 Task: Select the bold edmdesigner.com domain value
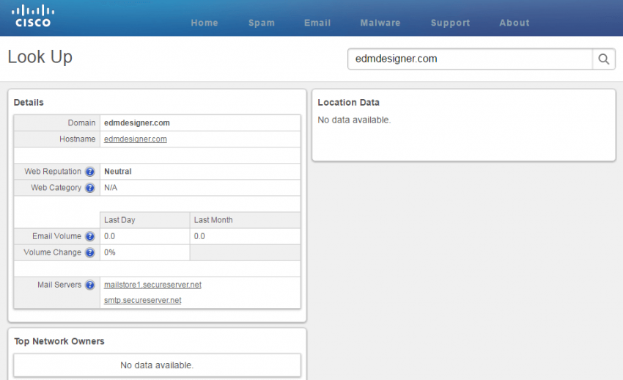pos(137,123)
